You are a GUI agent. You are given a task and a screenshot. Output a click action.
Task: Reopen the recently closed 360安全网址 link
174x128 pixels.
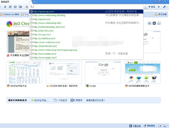40,100
